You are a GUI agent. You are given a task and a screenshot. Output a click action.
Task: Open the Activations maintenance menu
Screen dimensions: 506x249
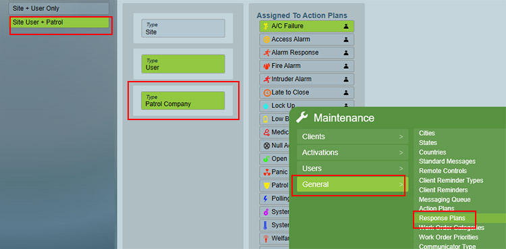pos(353,153)
